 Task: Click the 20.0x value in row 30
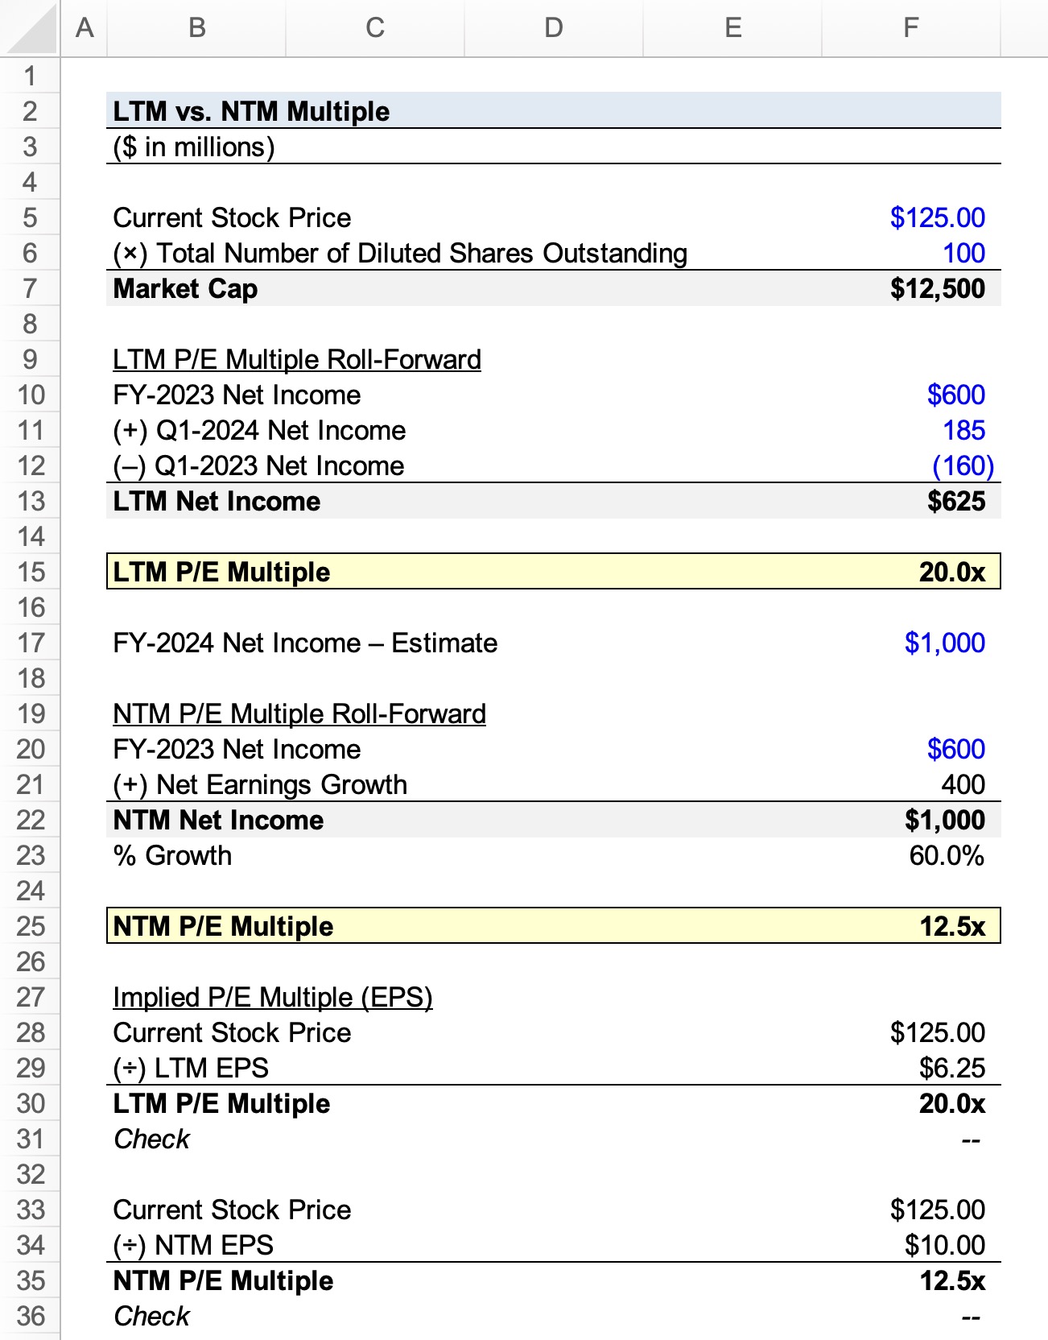tap(952, 1103)
